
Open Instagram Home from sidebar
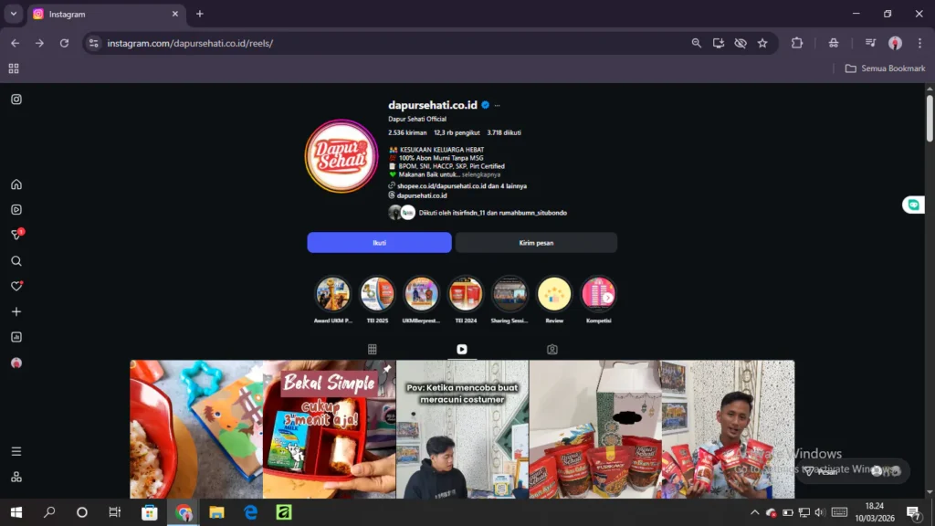coord(16,184)
